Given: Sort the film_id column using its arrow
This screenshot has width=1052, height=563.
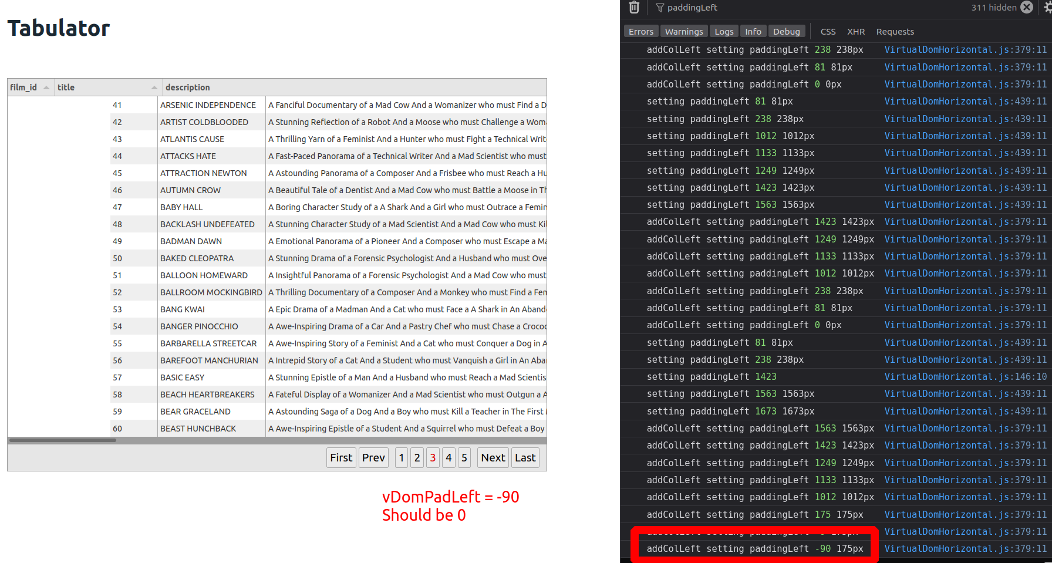Looking at the screenshot, I should [46, 87].
